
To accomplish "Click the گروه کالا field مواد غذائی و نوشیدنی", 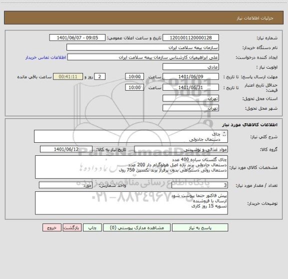I will pyautogui.click(x=181, y=149).
